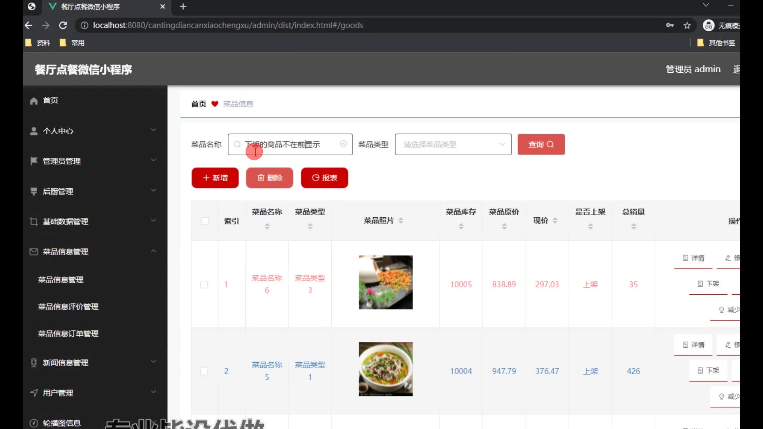The height and width of the screenshot is (429, 763).
Task: Click the 报表 report button
Action: click(x=324, y=178)
